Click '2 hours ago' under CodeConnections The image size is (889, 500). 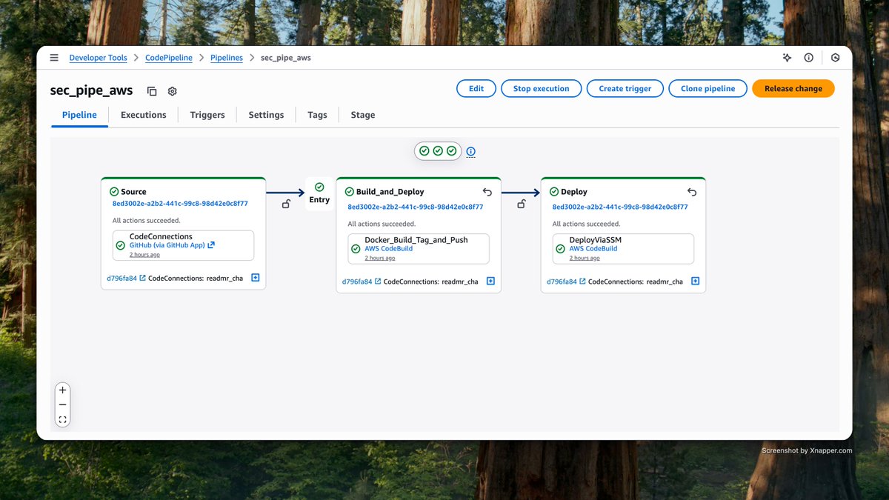coord(144,255)
